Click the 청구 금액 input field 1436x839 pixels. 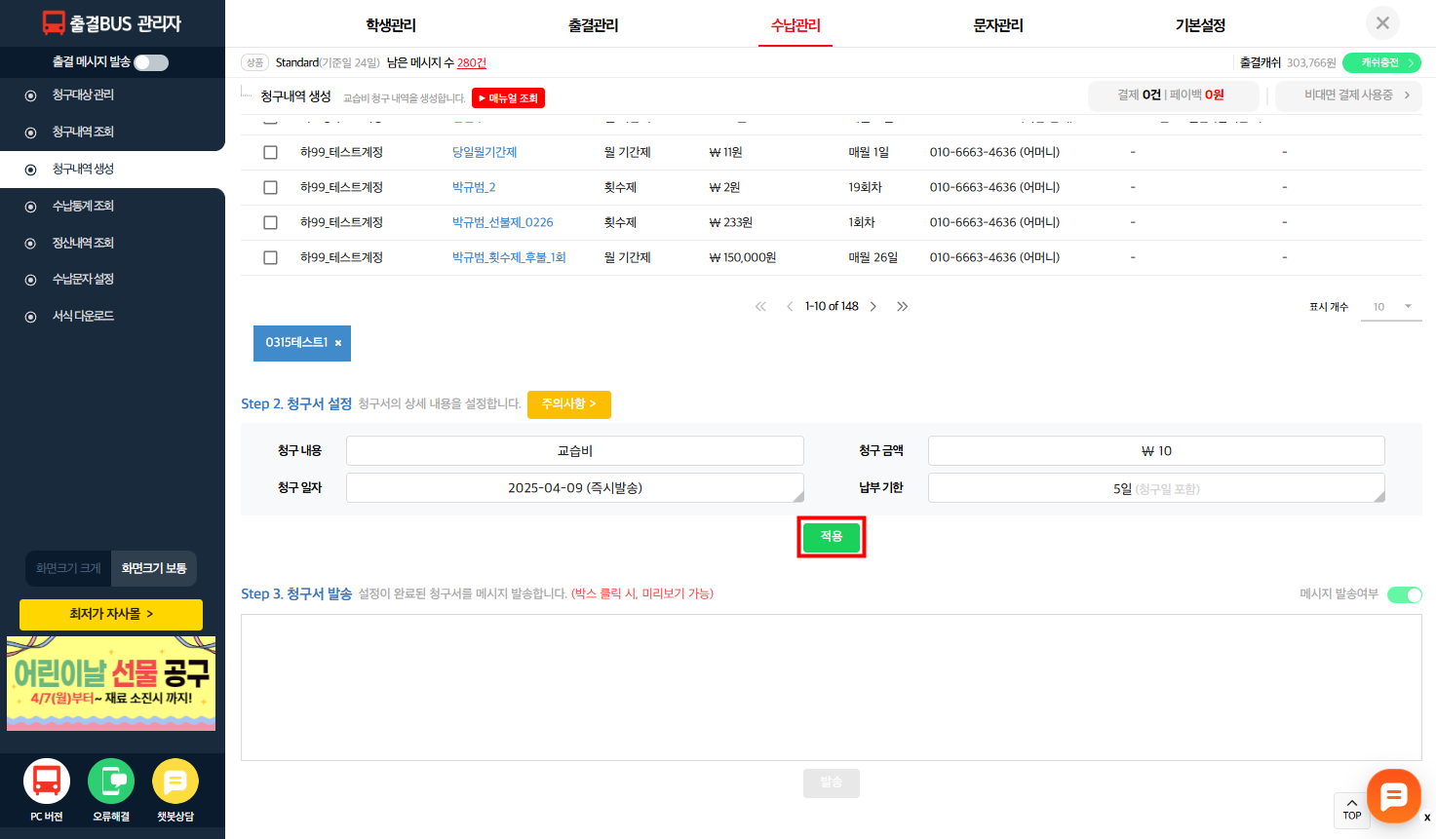(1155, 451)
